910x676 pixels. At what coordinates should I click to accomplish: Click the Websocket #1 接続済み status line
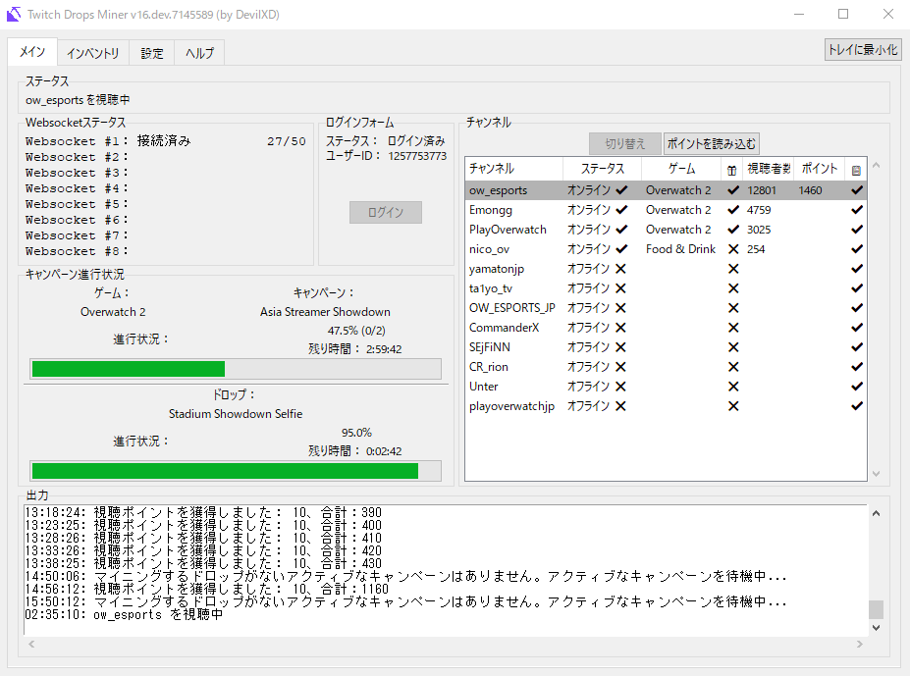coord(165,141)
